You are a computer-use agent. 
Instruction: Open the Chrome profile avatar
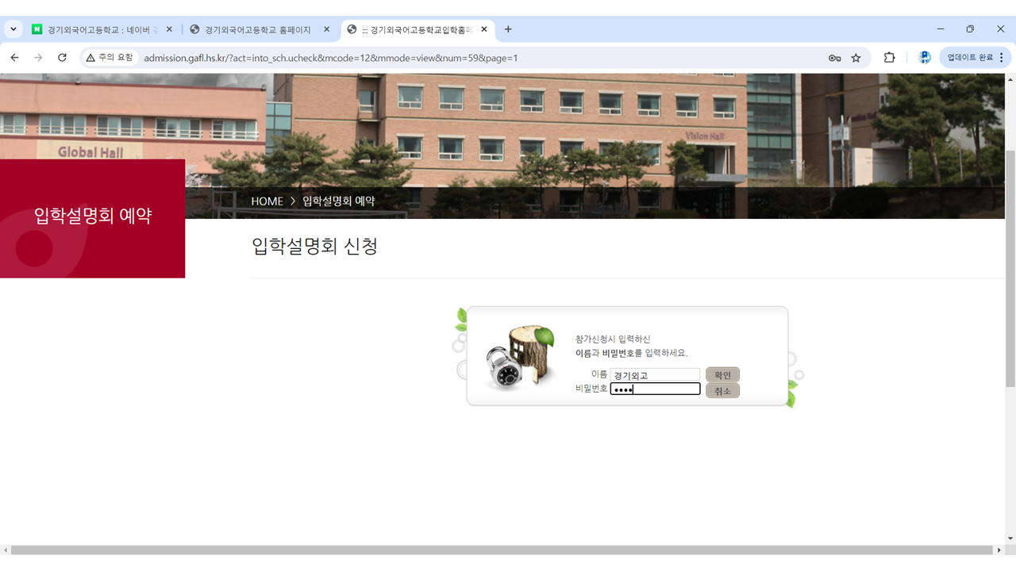[924, 58]
